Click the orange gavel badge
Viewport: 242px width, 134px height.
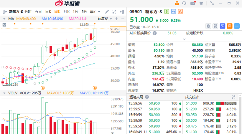180,12
